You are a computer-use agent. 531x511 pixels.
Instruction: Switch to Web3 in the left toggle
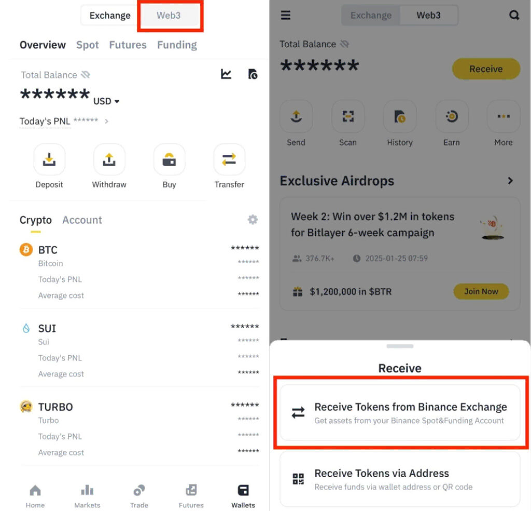tap(169, 16)
